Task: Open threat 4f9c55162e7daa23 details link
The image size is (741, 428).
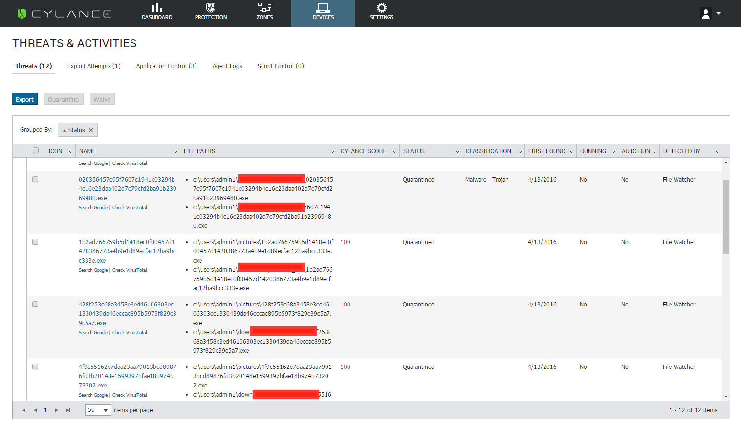Action: coord(127,376)
